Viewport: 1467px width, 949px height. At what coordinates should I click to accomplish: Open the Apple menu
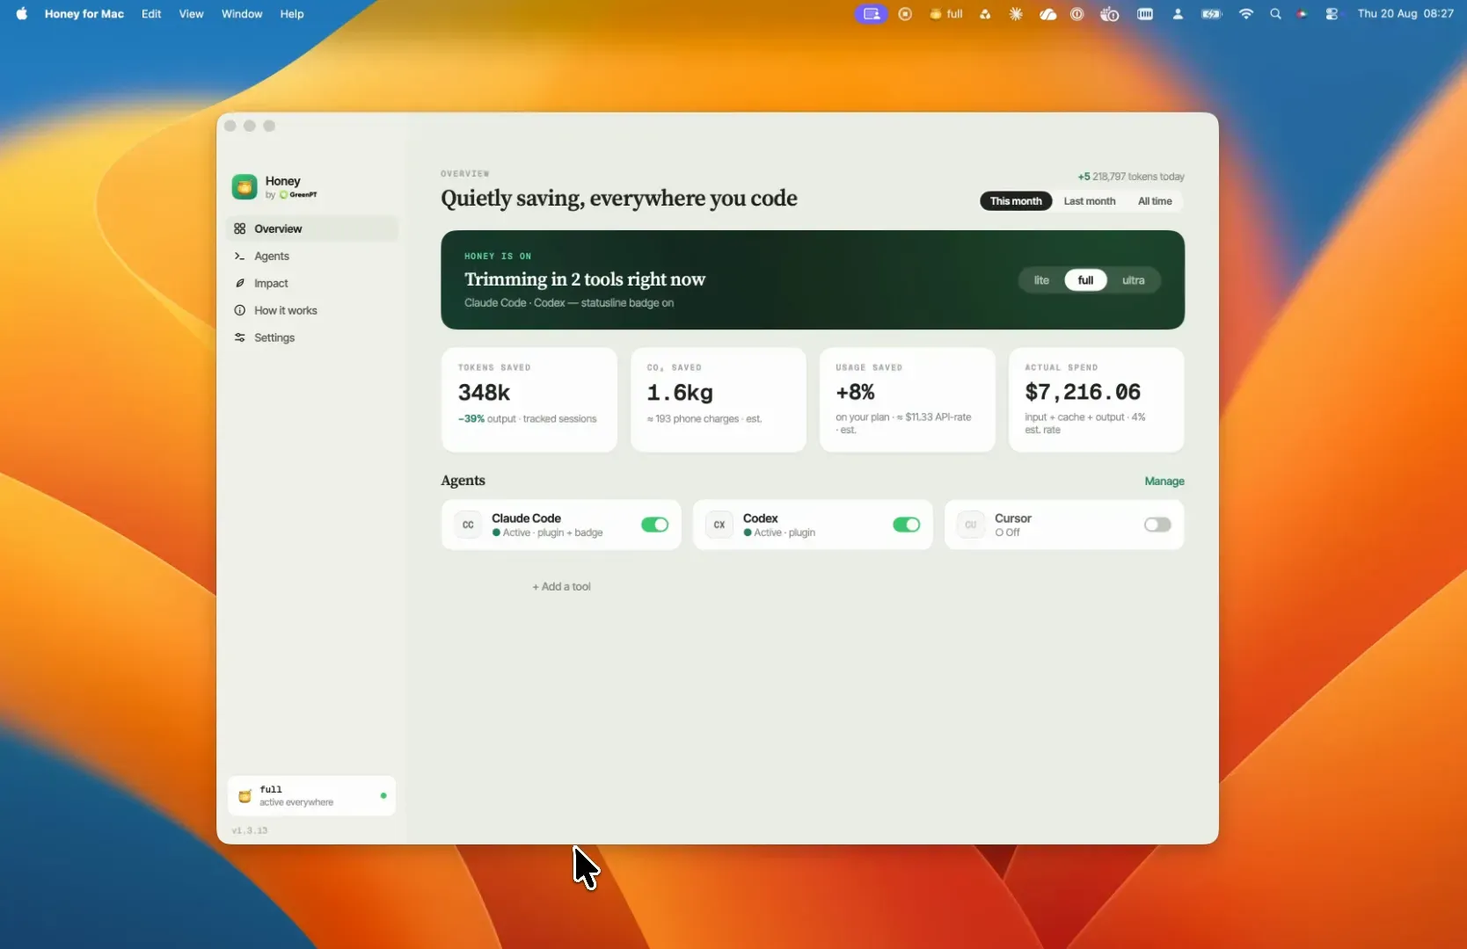[21, 13]
